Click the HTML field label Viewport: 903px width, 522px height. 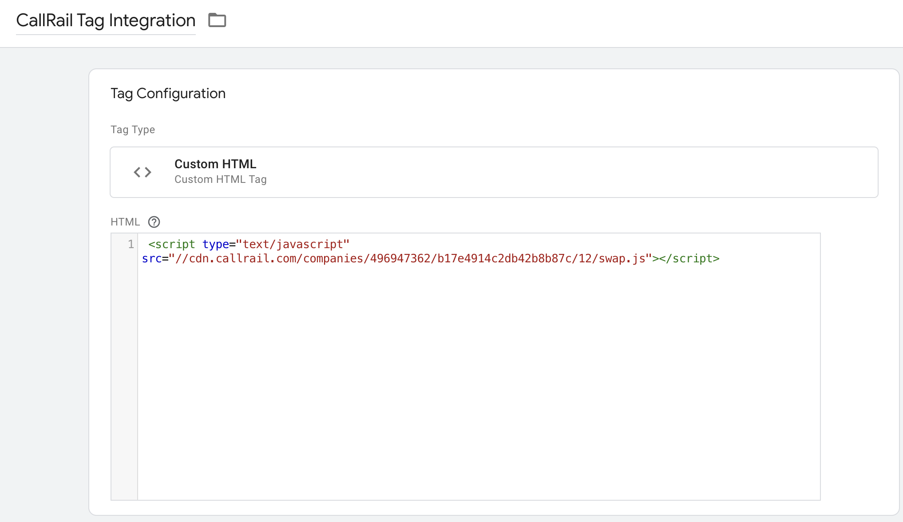(125, 222)
